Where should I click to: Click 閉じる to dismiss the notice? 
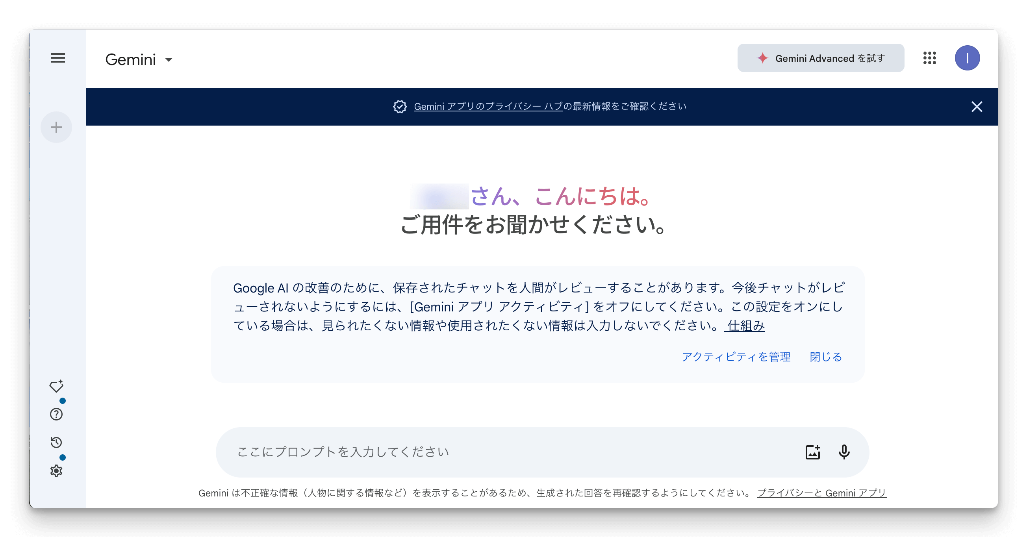[826, 357]
